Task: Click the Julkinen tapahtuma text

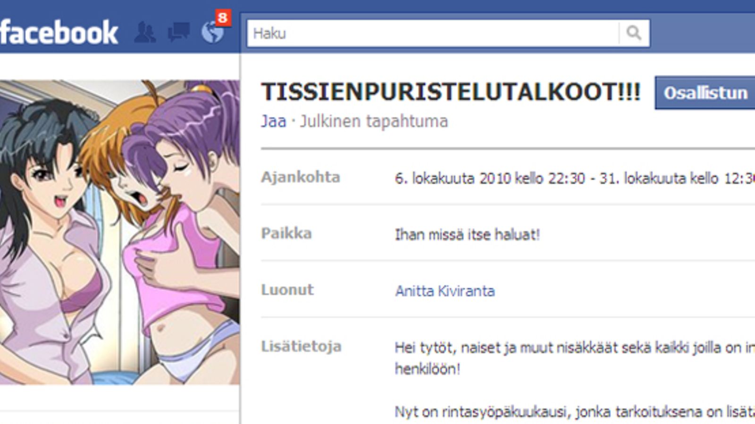Action: click(374, 122)
